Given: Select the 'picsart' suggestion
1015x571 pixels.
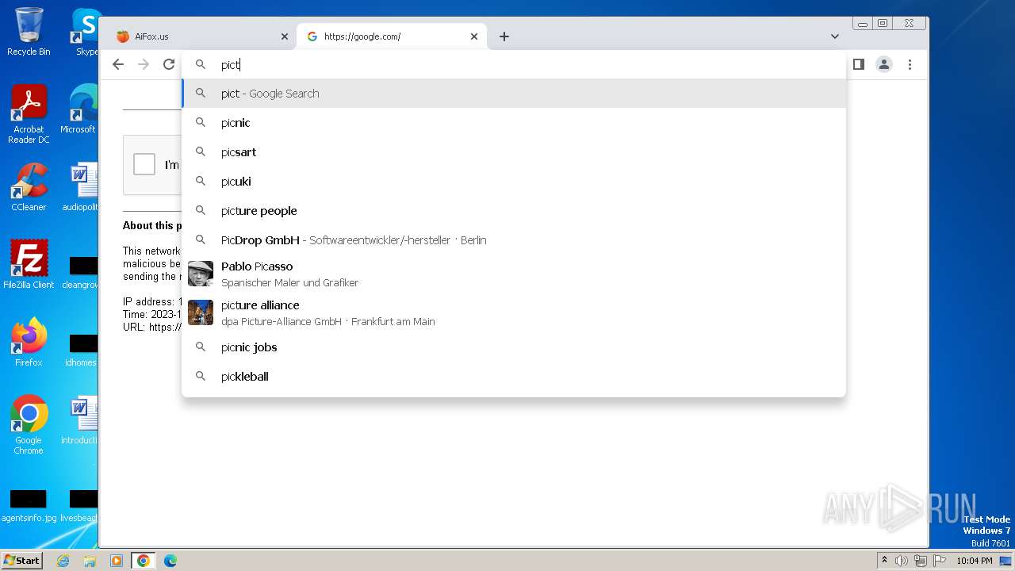Looking at the screenshot, I should pyautogui.click(x=514, y=152).
